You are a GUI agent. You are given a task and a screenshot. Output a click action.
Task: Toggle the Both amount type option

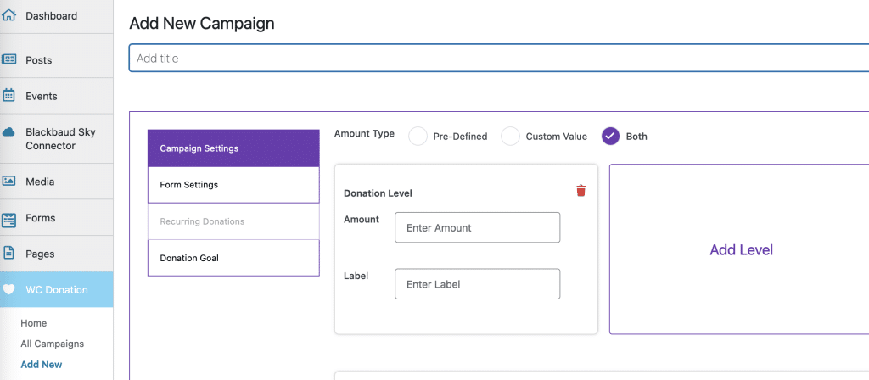[610, 137]
